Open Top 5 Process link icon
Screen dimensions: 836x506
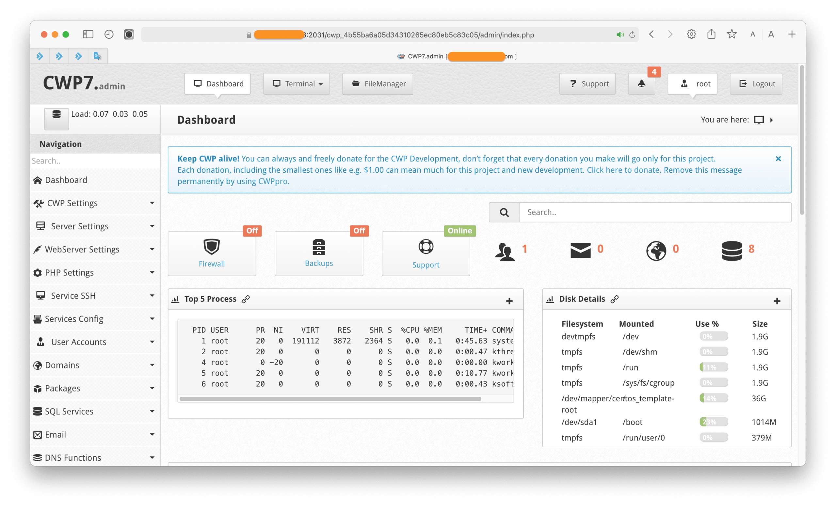pos(246,299)
